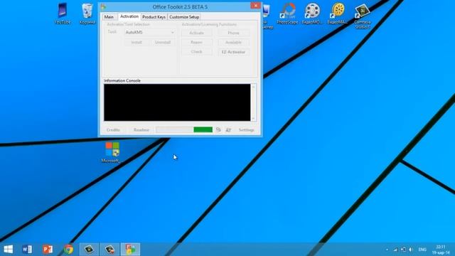
Task: Open the yellow film reel desktop shortcut
Action: pos(338,14)
